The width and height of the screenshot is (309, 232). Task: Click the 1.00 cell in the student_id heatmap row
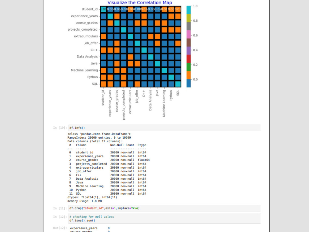(104, 9)
